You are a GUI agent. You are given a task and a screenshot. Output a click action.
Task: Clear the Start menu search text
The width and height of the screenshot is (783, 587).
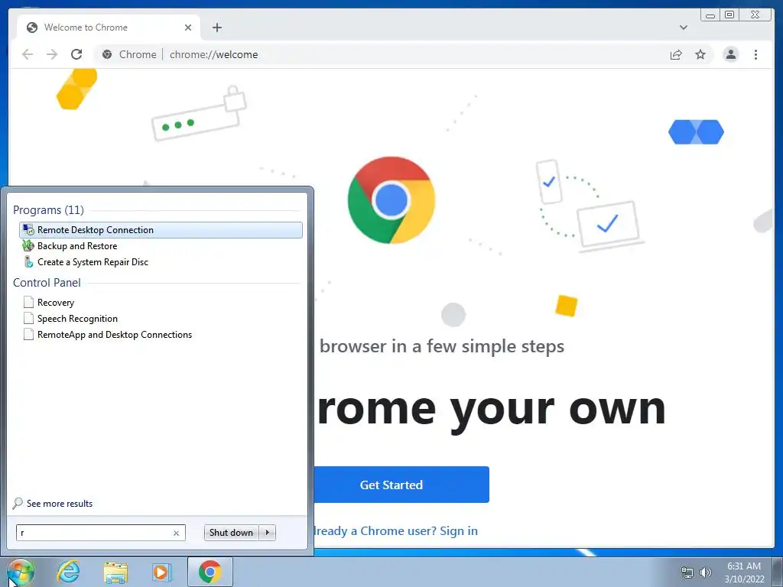(x=176, y=533)
